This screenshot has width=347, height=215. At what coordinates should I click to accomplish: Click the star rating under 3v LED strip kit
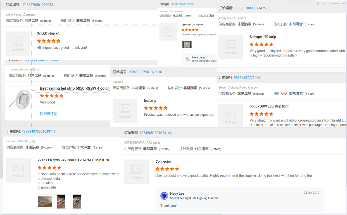(x=49, y=41)
